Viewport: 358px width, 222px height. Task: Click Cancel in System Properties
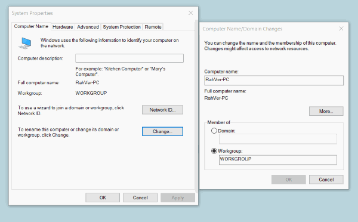pyautogui.click(x=140, y=198)
